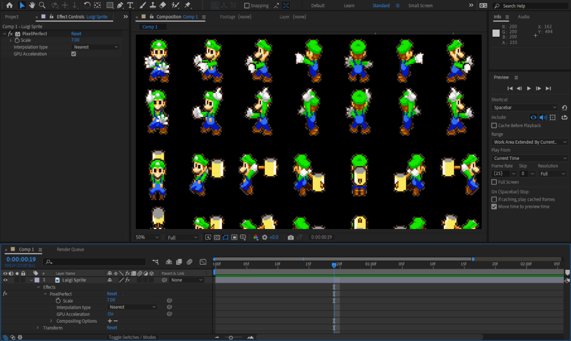The image size is (571, 341).
Task: Select the Clone Stamp tool
Action: pos(152,5)
